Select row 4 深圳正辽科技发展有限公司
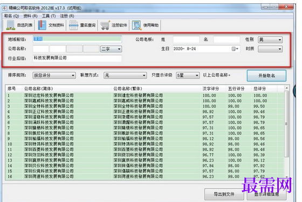Image resolution: width=302 pixels, height=202 pixels. tap(145, 112)
